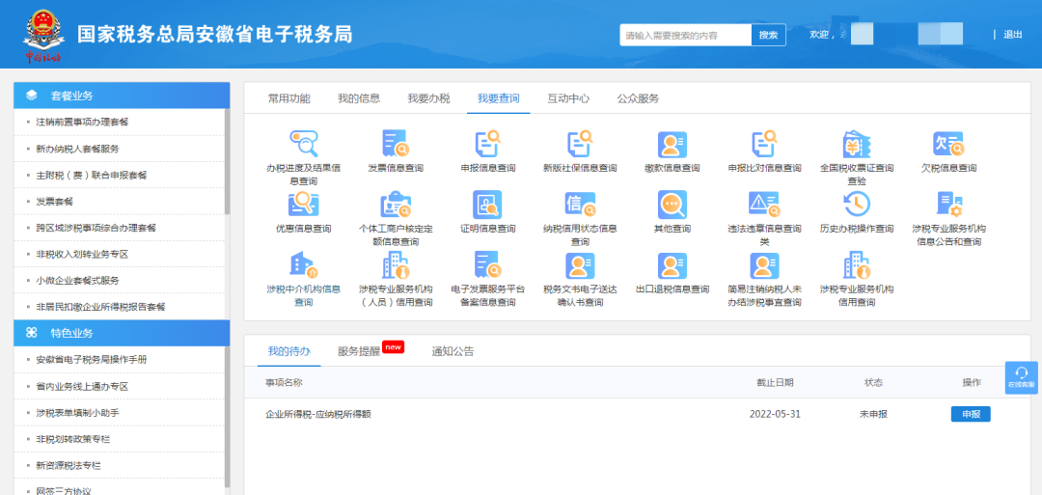
Task: Switch to 我的信息 tab
Action: click(359, 98)
